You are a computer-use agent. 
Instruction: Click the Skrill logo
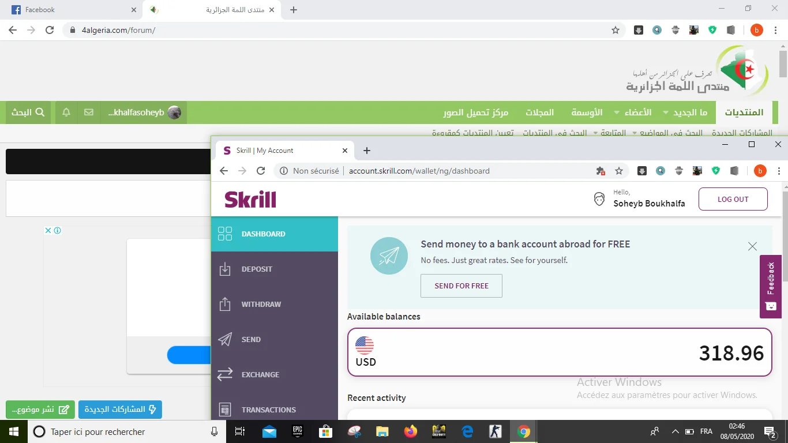click(250, 200)
